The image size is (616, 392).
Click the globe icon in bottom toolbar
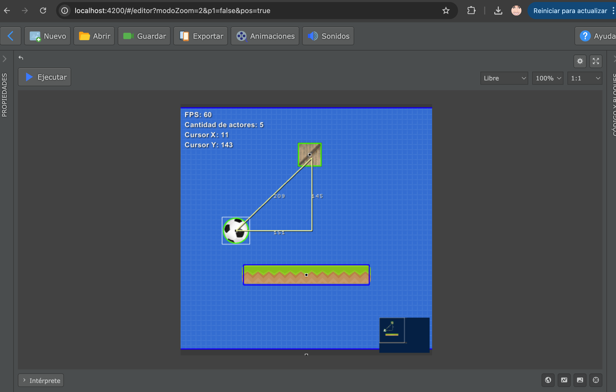coord(548,380)
